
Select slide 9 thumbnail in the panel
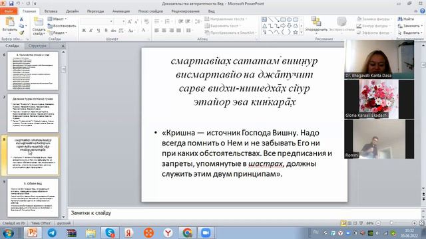(x=33, y=198)
